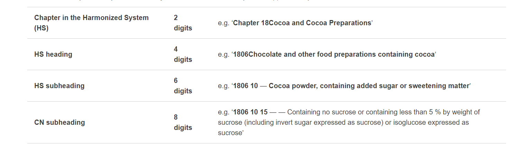This screenshot has width=521, height=150.
Task: Select the 'HS heading' row label
Action: 53,54
